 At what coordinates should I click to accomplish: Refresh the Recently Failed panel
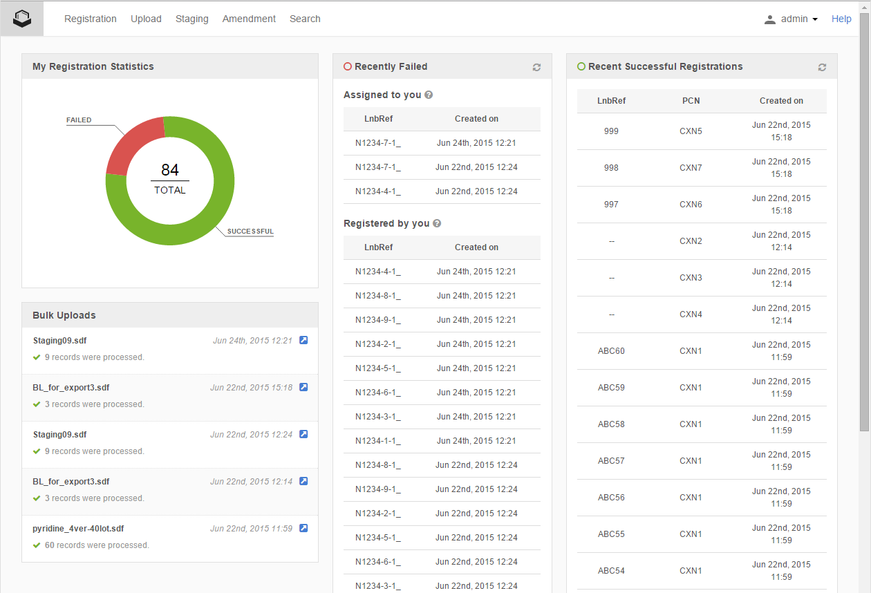click(536, 67)
